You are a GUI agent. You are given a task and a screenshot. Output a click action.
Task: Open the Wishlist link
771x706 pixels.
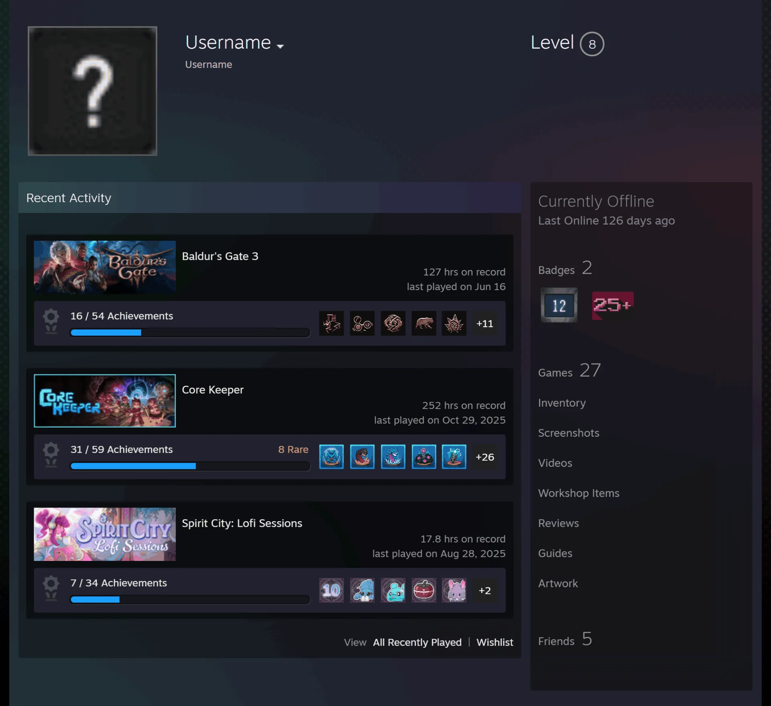495,642
